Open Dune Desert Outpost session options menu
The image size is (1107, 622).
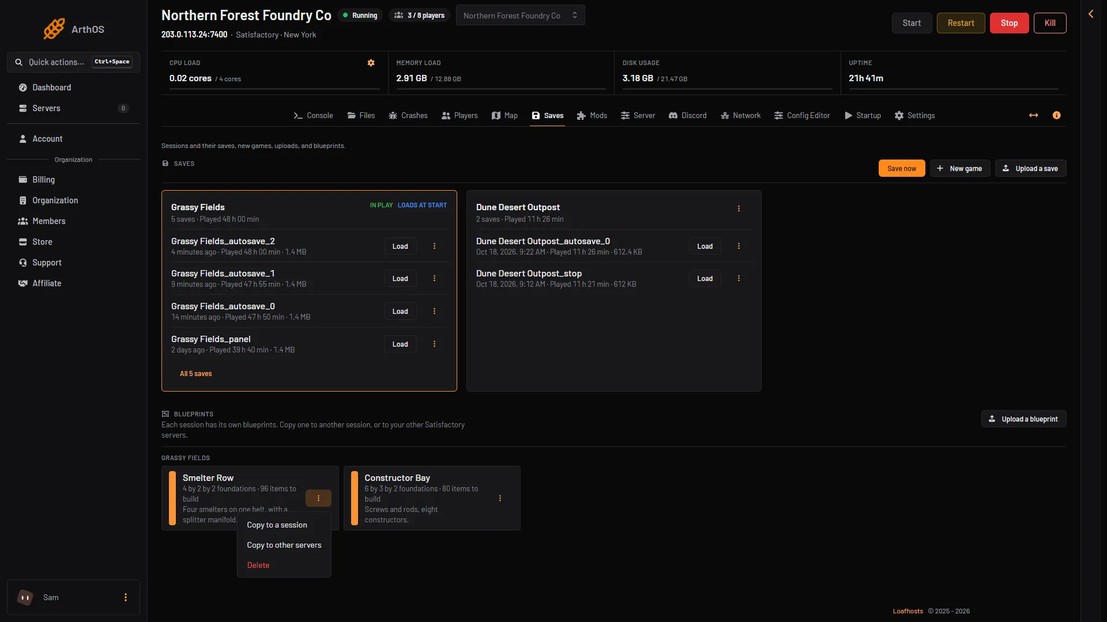(739, 208)
